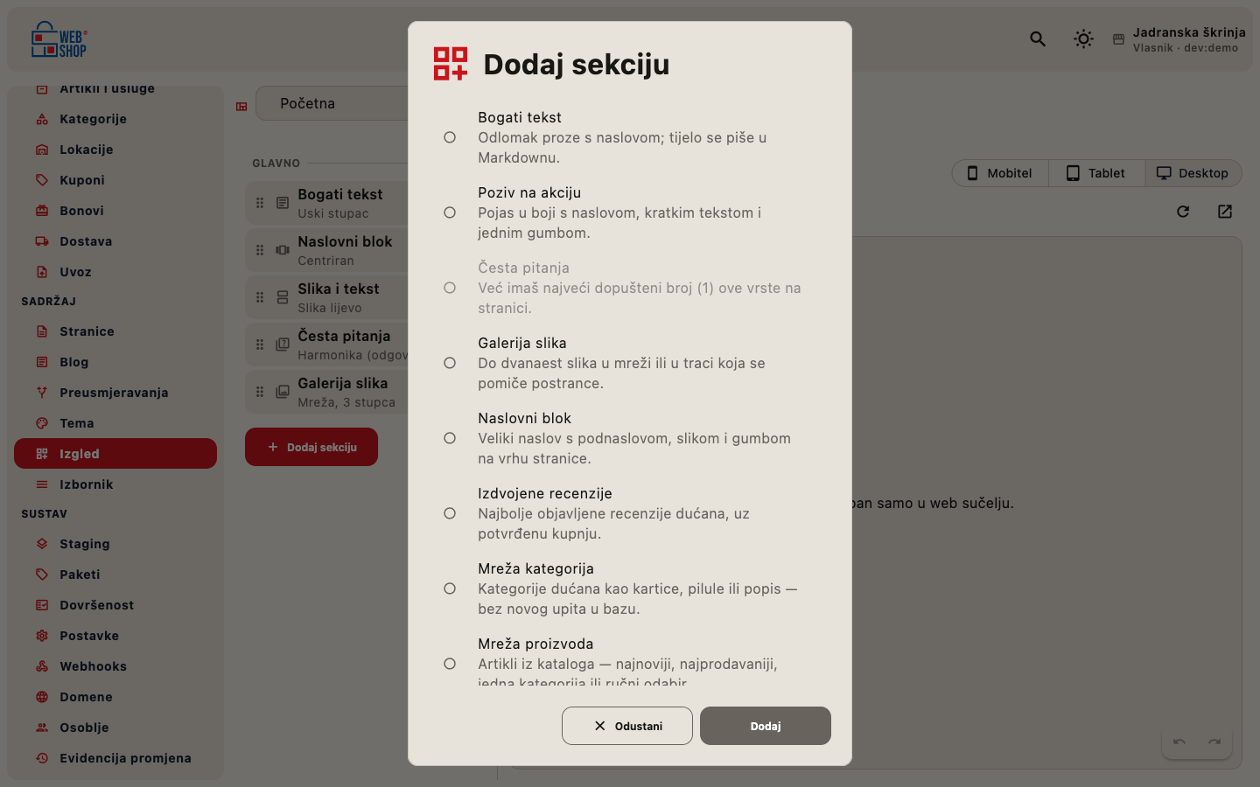This screenshot has width=1260, height=787.
Task: Toggle the light/dark theme sun icon
Action: pyautogui.click(x=1083, y=38)
